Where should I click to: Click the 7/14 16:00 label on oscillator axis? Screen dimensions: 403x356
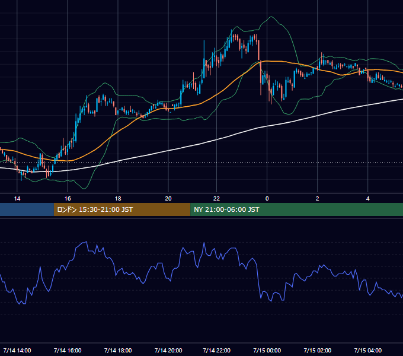coord(68,350)
